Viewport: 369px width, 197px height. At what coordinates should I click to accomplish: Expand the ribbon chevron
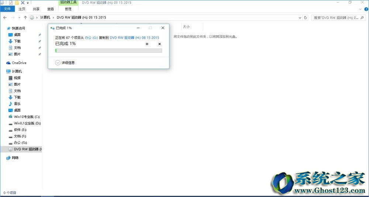[x=360, y=9]
